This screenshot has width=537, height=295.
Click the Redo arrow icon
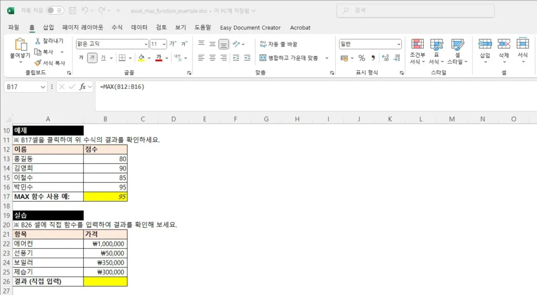coord(102,10)
